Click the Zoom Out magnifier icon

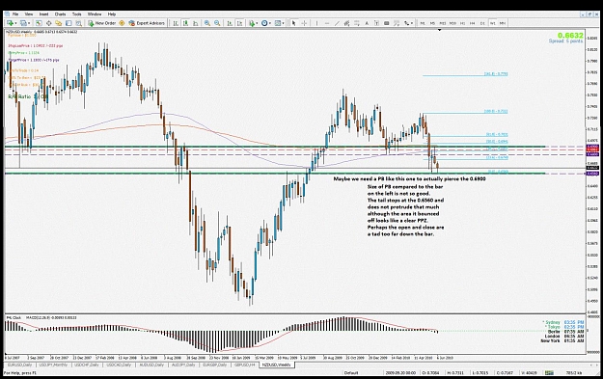pos(217,23)
